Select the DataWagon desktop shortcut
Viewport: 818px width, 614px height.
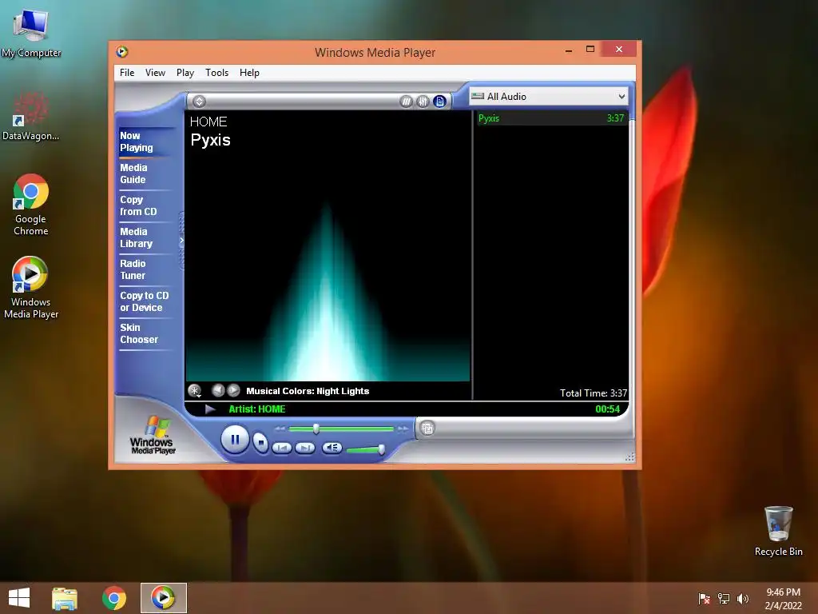[x=31, y=116]
